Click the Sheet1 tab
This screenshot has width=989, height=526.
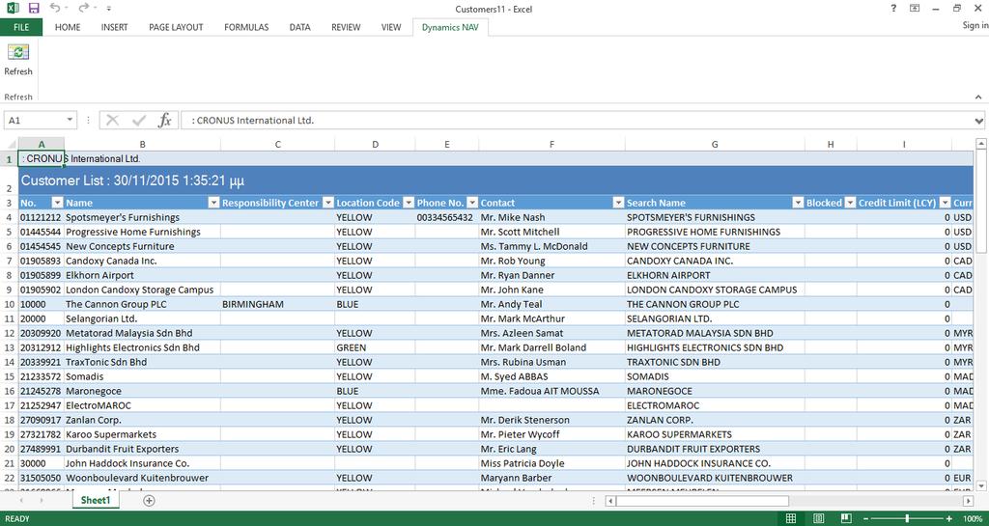(x=96, y=500)
